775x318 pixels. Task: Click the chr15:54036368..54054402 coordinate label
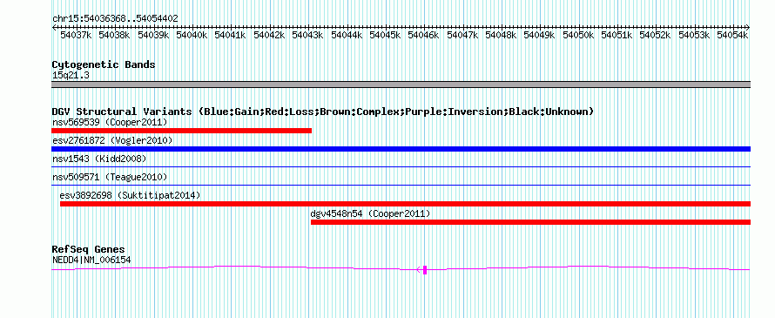115,18
